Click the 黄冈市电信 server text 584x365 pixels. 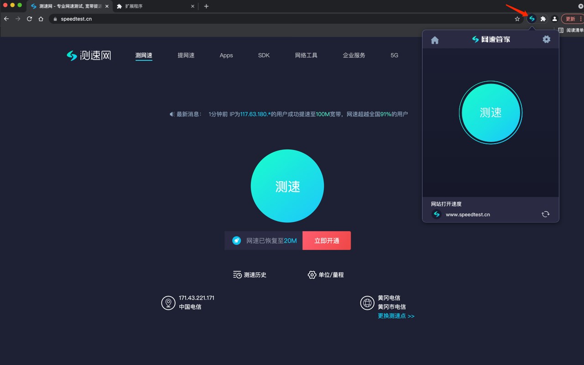click(391, 307)
